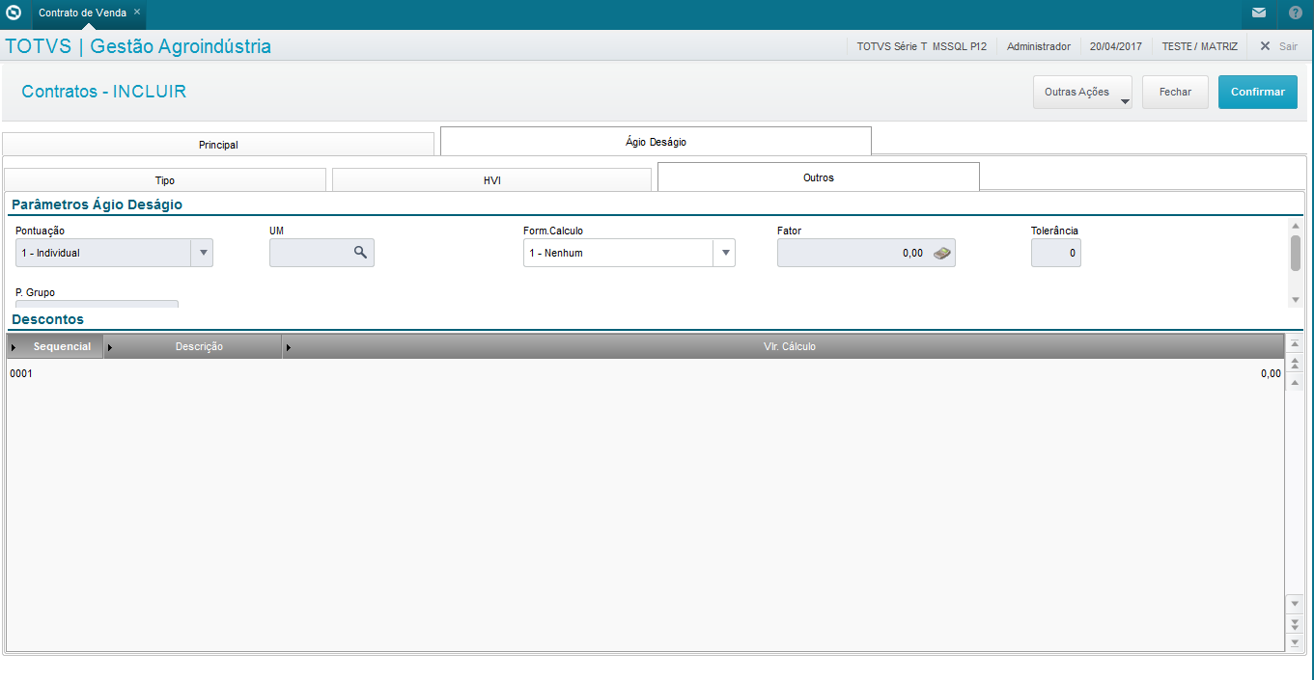Click the 20/04/2017 date in header
The width and height of the screenshot is (1314, 680).
tap(1116, 46)
